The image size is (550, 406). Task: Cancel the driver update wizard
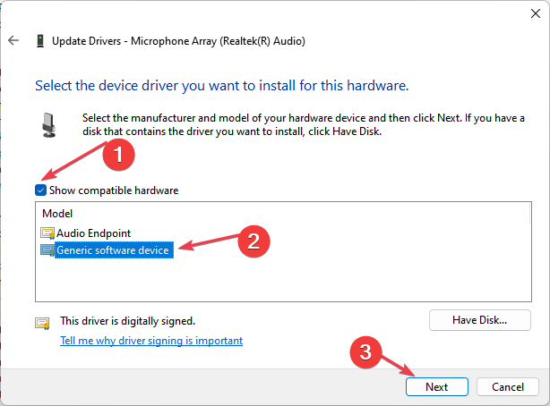[x=508, y=386]
